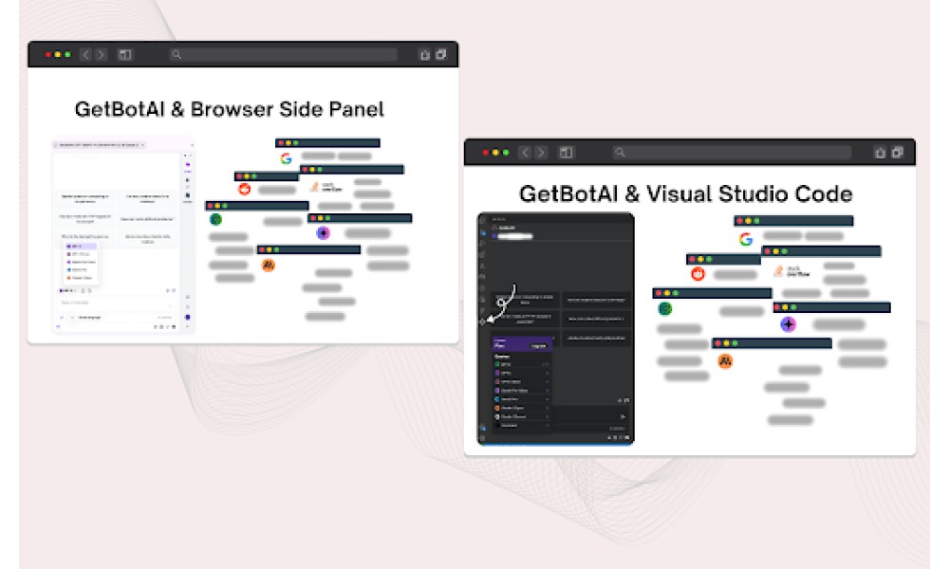Viewport: 949px width, 569px height.
Task: Open share icon in Visual Studio Code window
Action: point(880,153)
